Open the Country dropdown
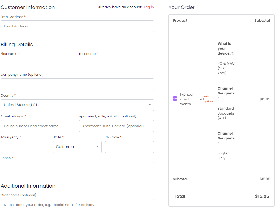Image resolution: width=277 pixels, height=216 pixels. 77,105
